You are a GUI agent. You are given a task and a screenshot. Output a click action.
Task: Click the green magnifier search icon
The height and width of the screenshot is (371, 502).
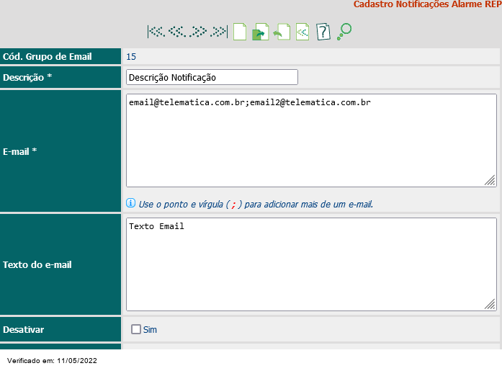click(344, 32)
